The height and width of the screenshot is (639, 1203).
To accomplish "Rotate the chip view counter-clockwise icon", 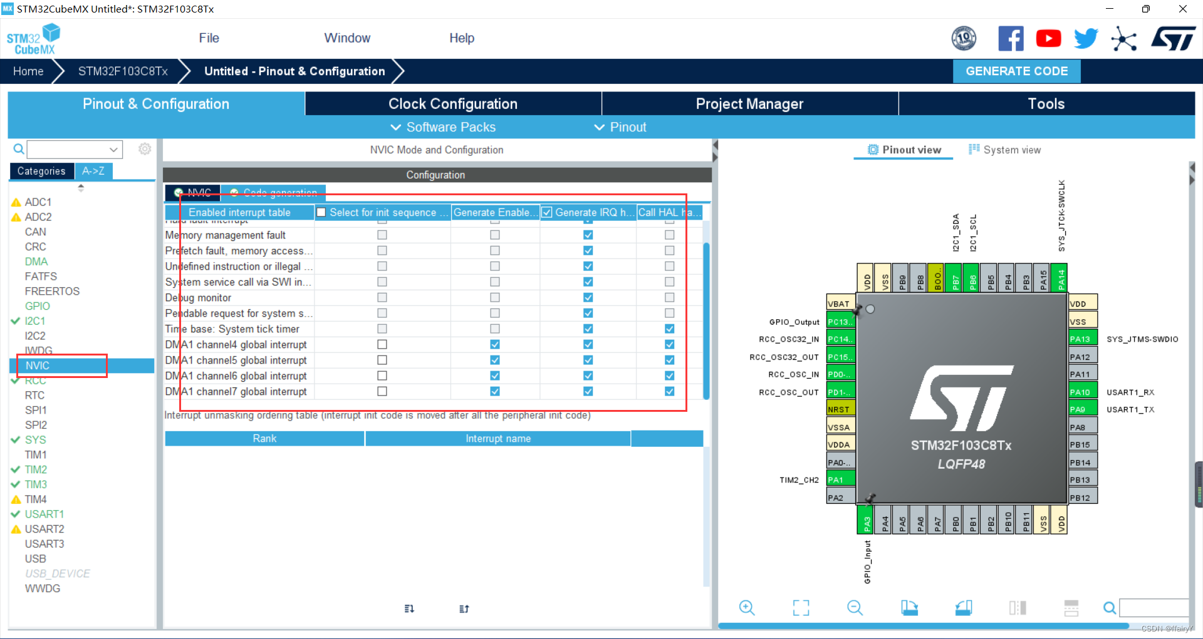I will [x=964, y=608].
